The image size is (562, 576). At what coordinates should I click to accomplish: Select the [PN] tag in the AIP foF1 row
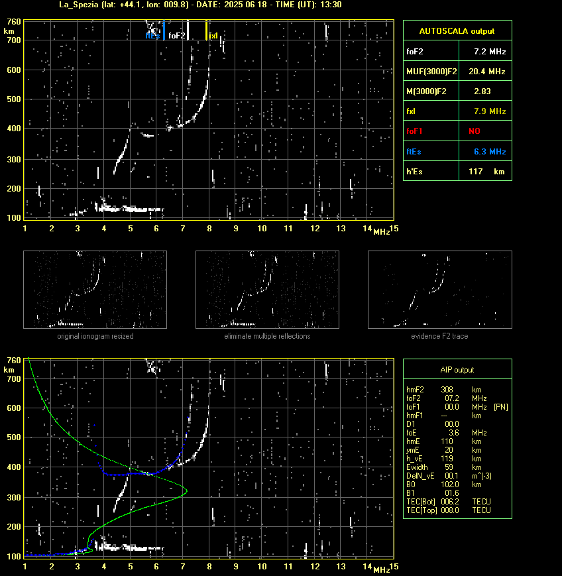click(501, 407)
